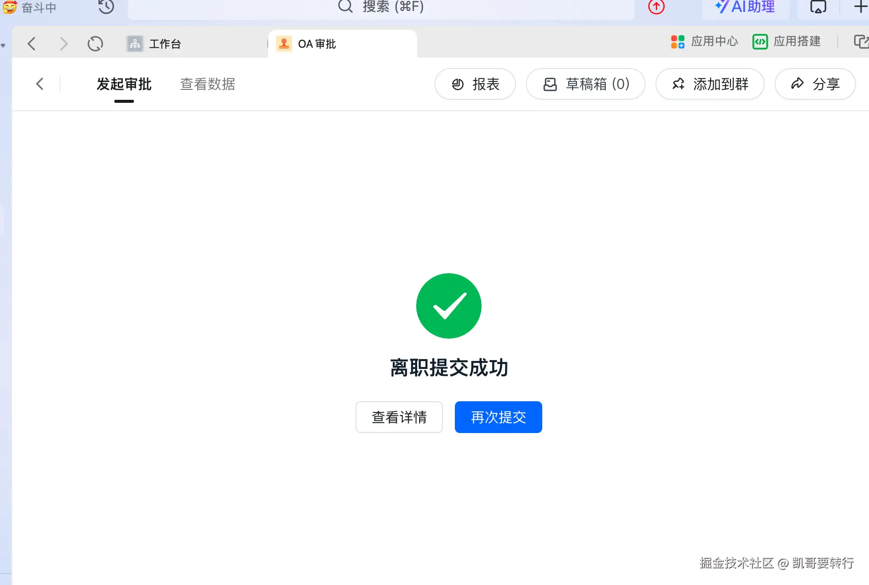Open the AI助理 assistant
The width and height of the screenshot is (869, 585).
point(745,7)
